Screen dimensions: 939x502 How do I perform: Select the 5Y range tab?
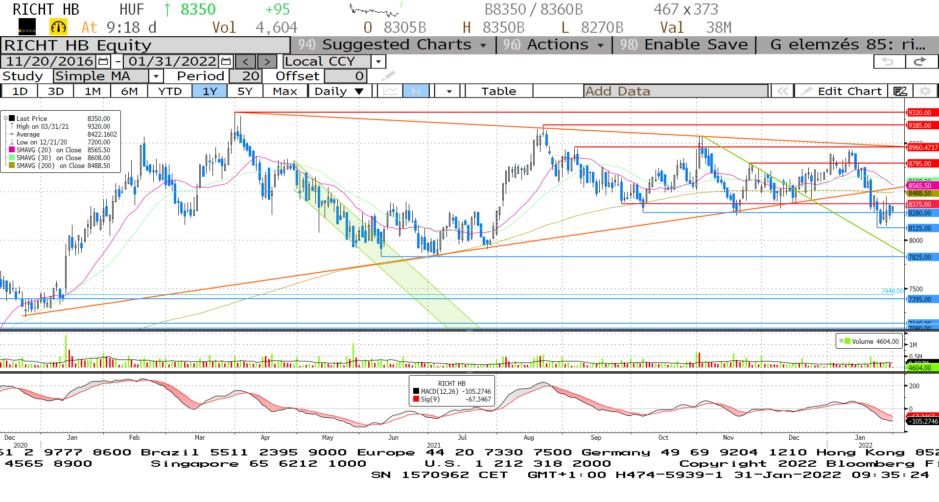click(x=245, y=91)
